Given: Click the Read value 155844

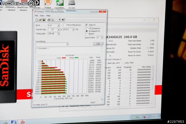Looking at the screenshot, I should point(99,65).
